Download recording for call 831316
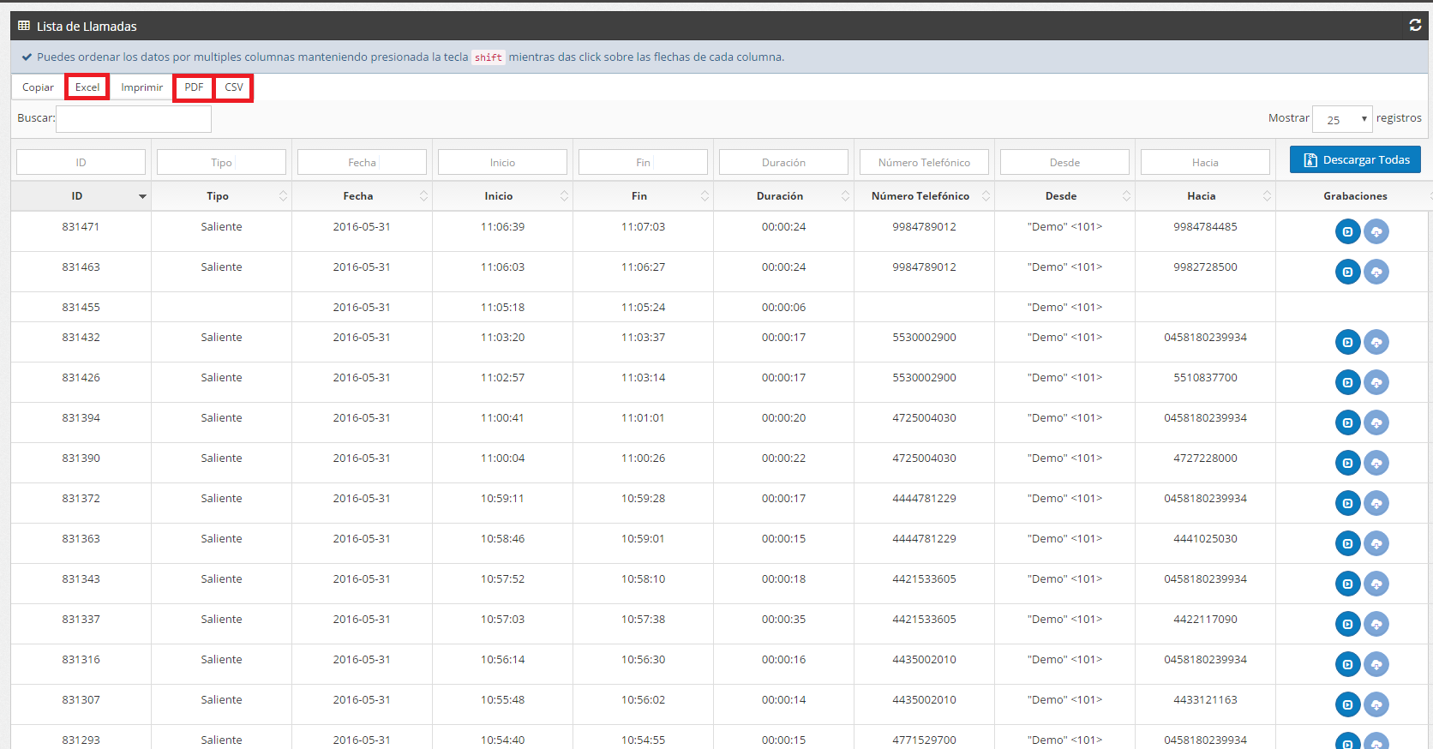The image size is (1433, 749). 1376,664
